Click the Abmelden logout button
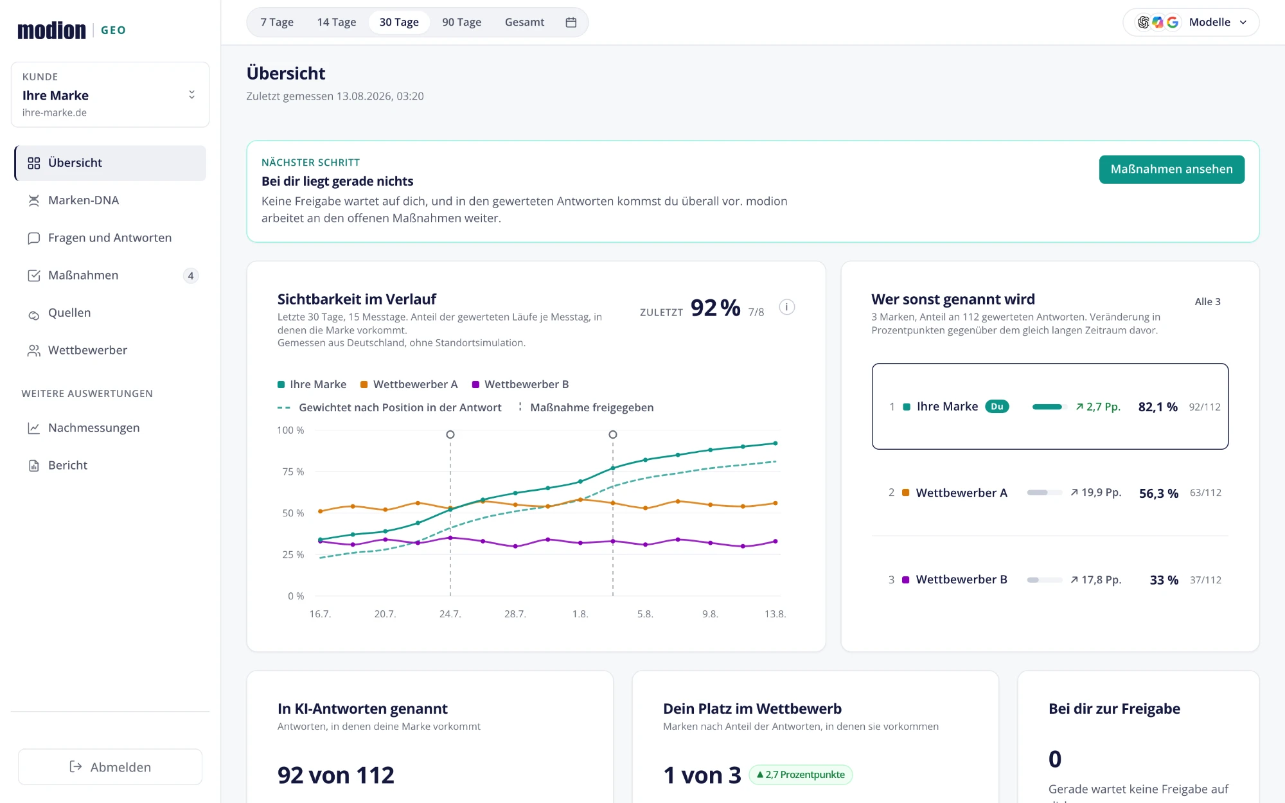 (x=111, y=767)
